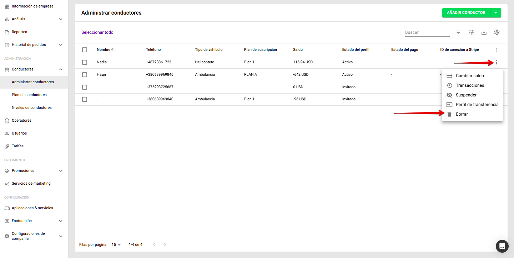
Task: Tick the select-all header checkbox
Action: pyautogui.click(x=85, y=50)
